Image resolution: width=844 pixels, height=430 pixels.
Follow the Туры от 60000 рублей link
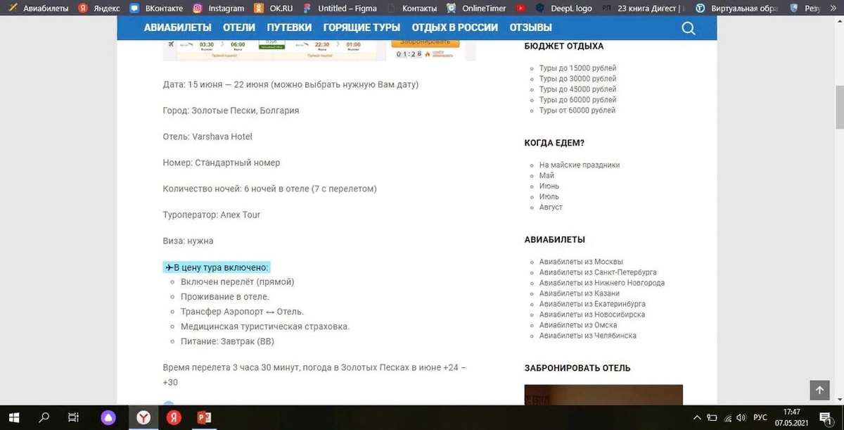[x=577, y=110]
